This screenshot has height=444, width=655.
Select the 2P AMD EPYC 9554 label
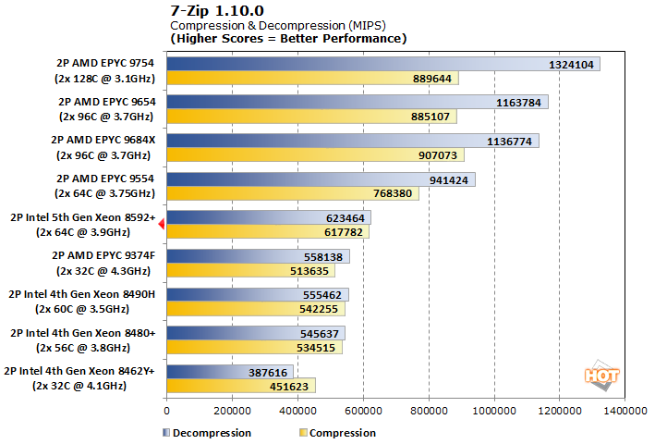click(105, 179)
